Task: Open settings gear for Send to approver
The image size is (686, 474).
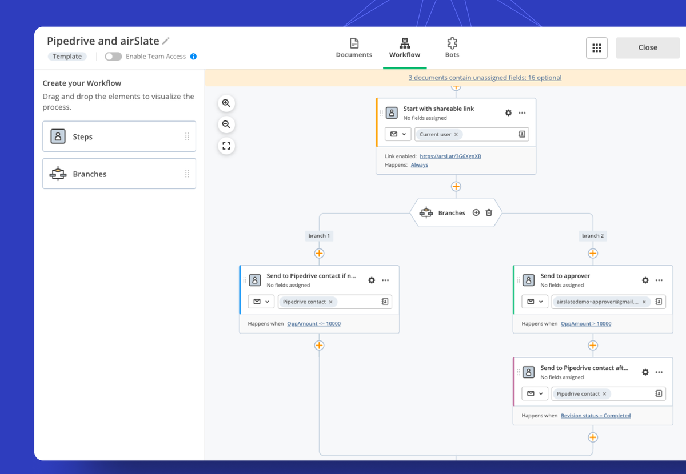Action: (645, 280)
